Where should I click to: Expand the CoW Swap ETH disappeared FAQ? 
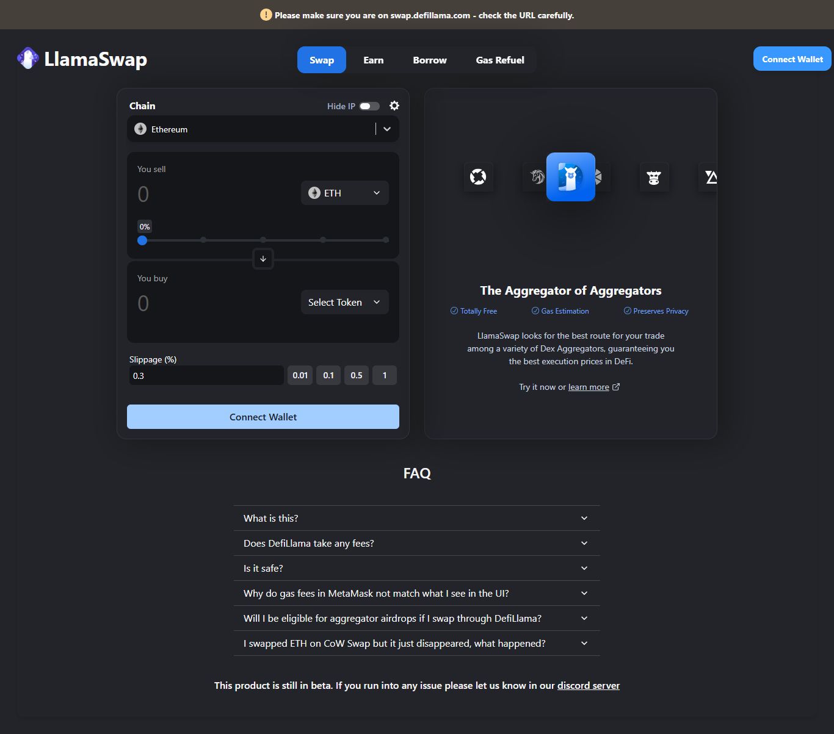click(x=417, y=643)
